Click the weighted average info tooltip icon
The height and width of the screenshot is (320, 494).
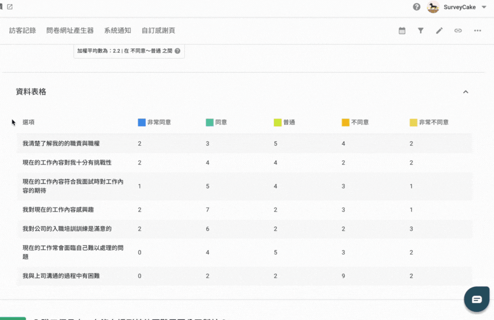[x=177, y=51]
